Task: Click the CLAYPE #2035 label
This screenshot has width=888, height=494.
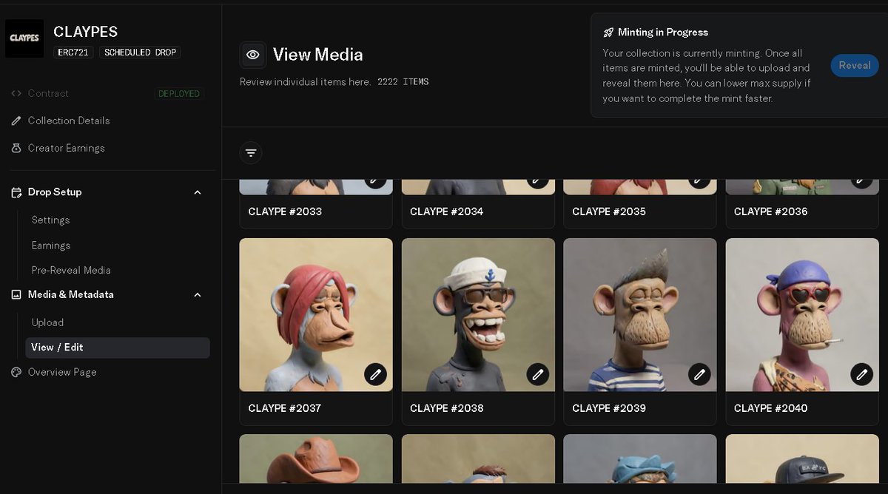Action: 609,212
